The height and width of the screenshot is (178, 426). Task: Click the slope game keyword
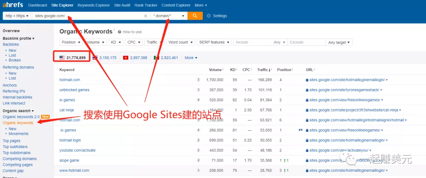69,160
